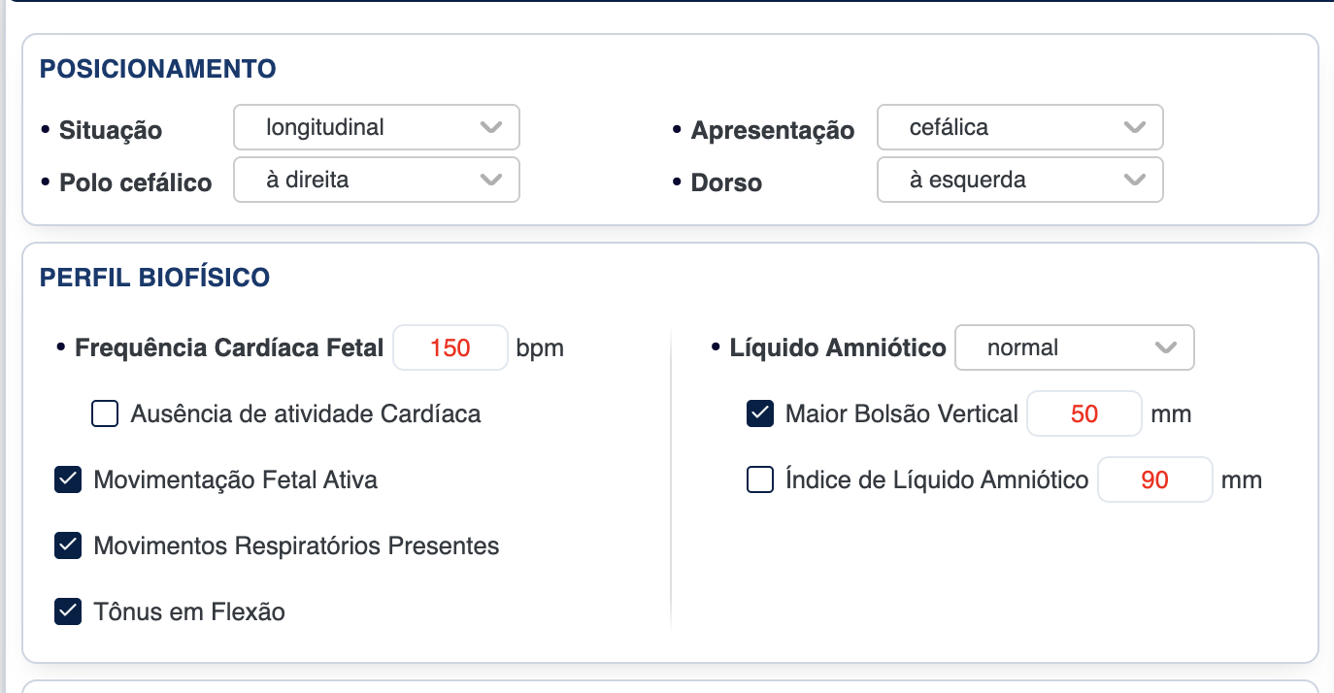Click the Frequência Cardíaca Fetal label
The height and width of the screenshot is (693, 1334).
pos(229,347)
